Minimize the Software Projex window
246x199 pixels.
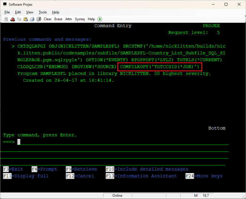(x=213, y=4)
